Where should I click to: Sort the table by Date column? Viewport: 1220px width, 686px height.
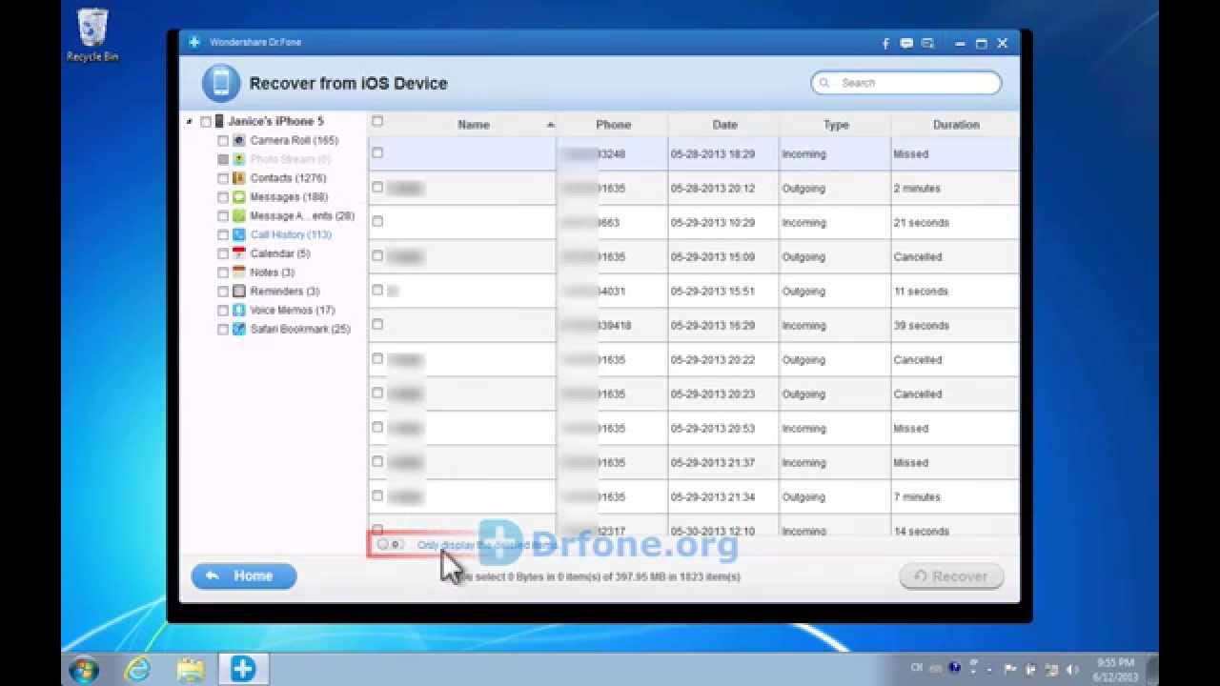(724, 124)
